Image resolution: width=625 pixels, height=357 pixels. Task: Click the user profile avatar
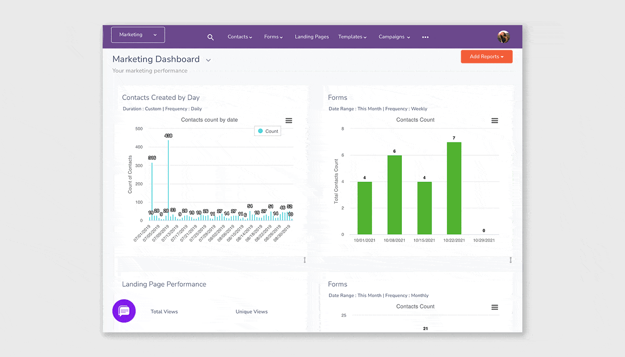click(503, 37)
